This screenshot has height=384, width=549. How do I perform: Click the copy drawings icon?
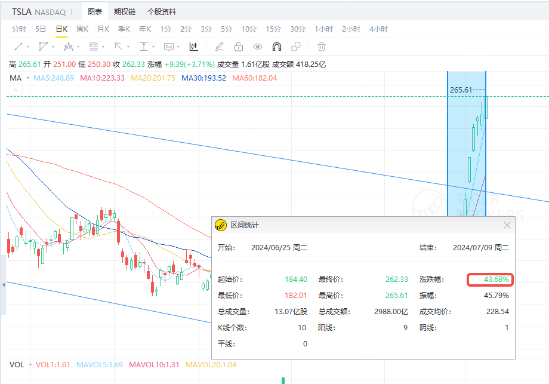point(296,47)
